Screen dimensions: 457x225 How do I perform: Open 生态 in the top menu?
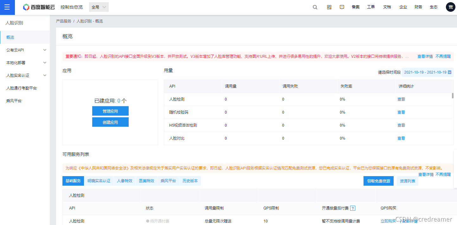point(434,7)
